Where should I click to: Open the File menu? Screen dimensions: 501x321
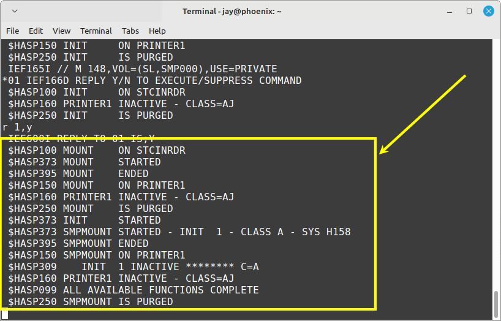click(x=12, y=31)
